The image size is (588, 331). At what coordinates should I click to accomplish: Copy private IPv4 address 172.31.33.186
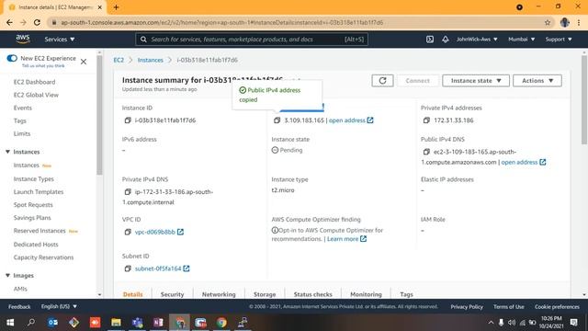[x=426, y=120]
